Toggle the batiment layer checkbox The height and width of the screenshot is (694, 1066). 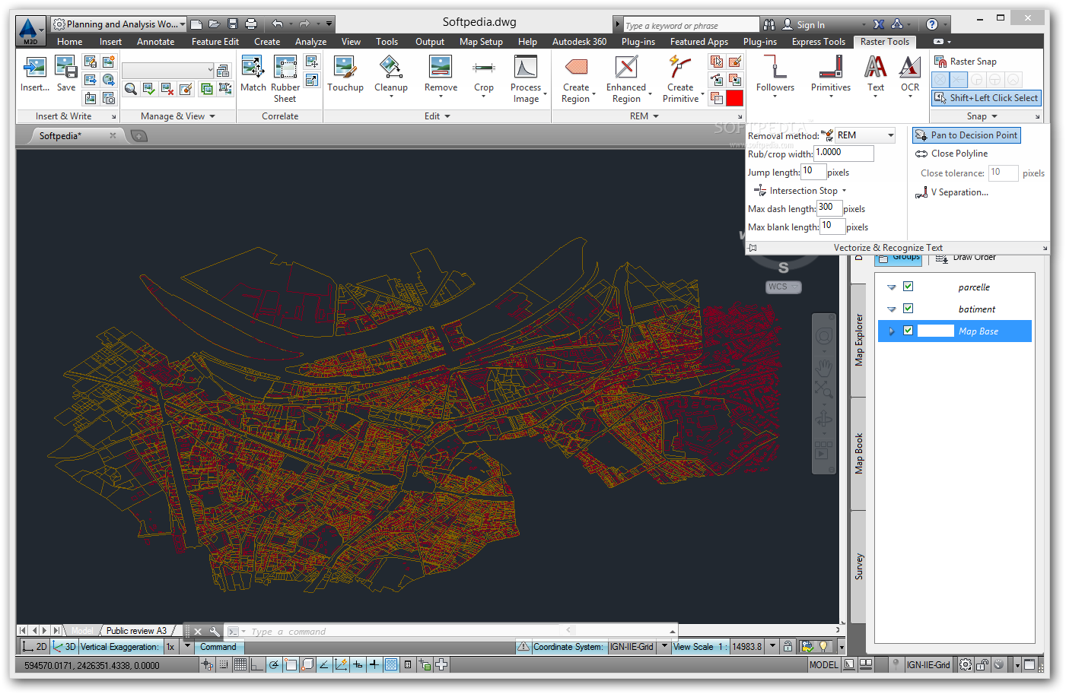pyautogui.click(x=908, y=309)
